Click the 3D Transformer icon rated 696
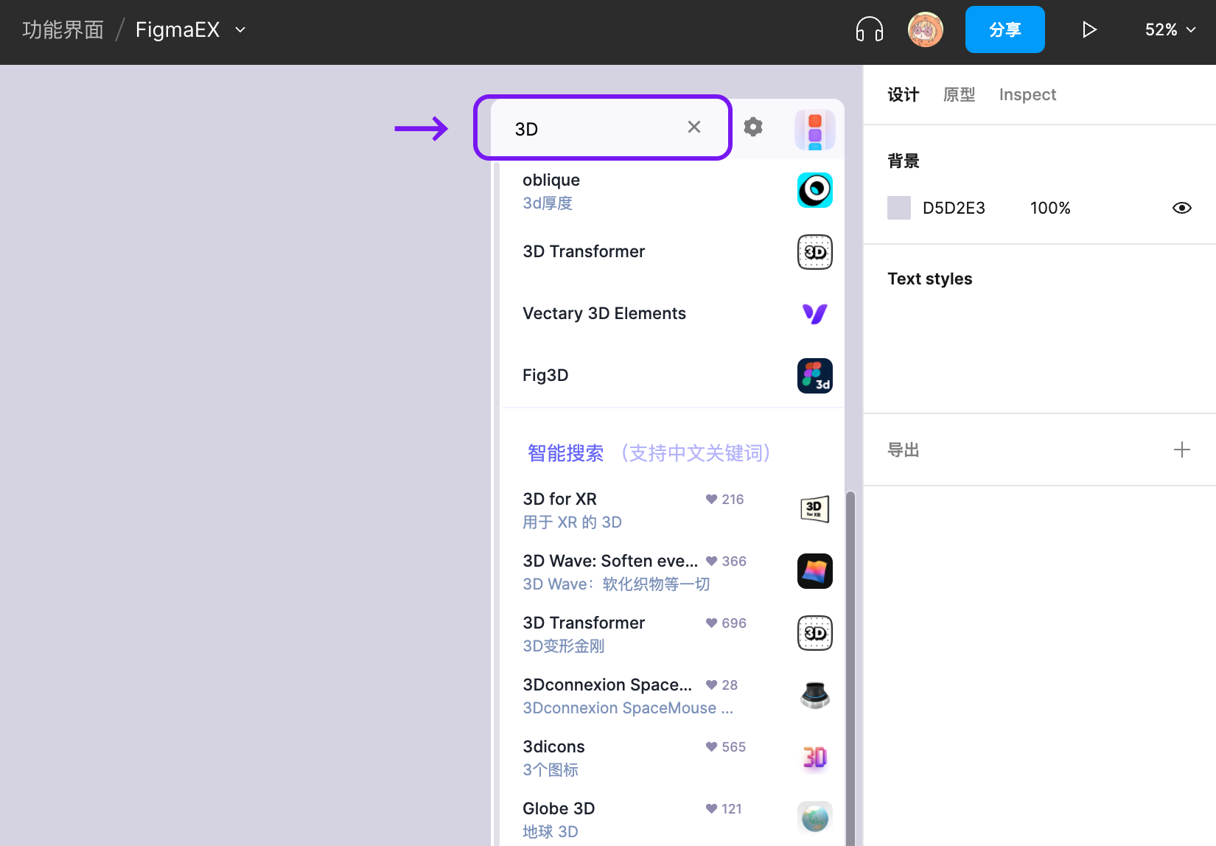Image resolution: width=1216 pixels, height=846 pixels. click(x=815, y=633)
